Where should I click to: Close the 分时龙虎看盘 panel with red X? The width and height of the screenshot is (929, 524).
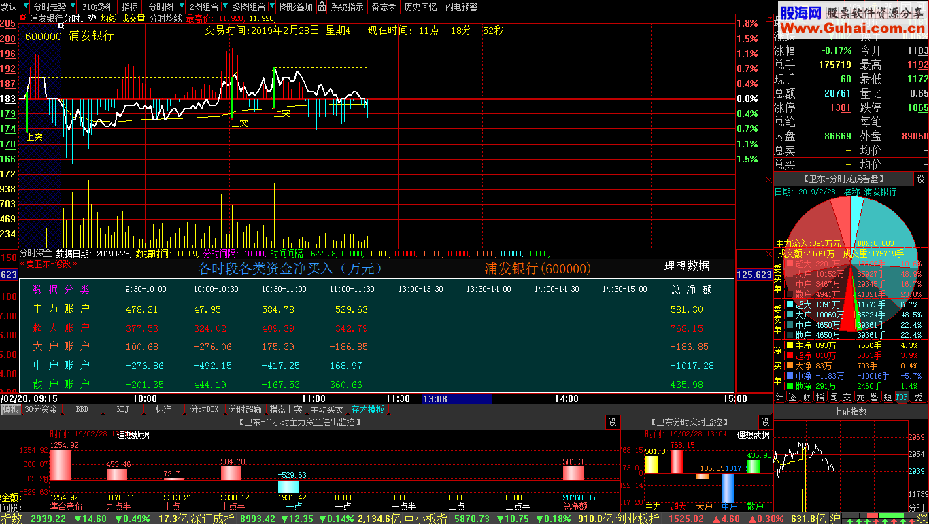[x=768, y=179]
